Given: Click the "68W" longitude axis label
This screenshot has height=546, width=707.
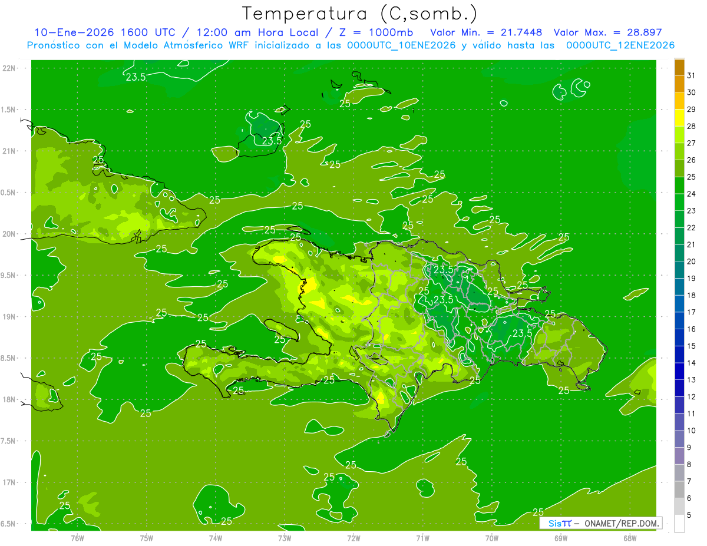Looking at the screenshot, I should [x=629, y=538].
